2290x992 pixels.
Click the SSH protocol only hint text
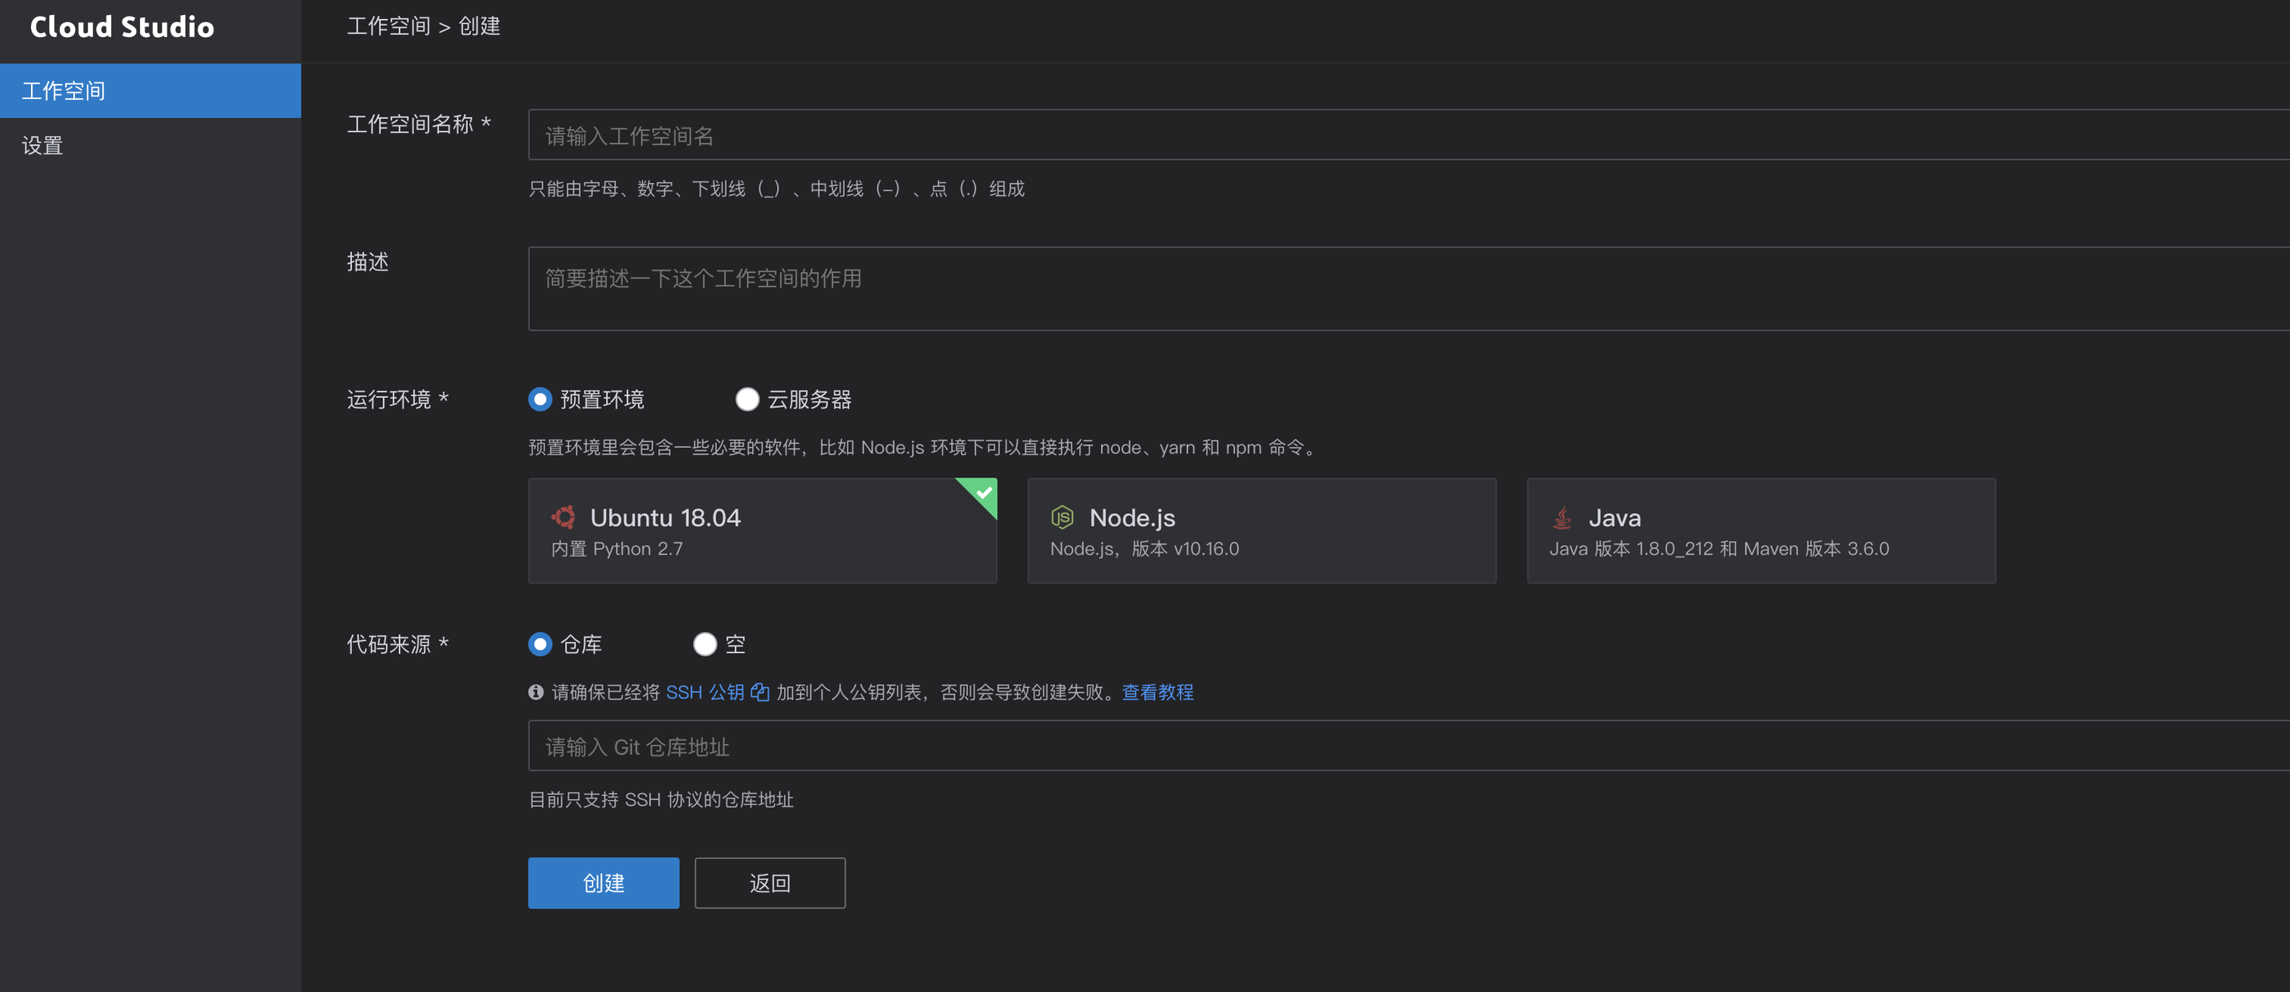660,799
